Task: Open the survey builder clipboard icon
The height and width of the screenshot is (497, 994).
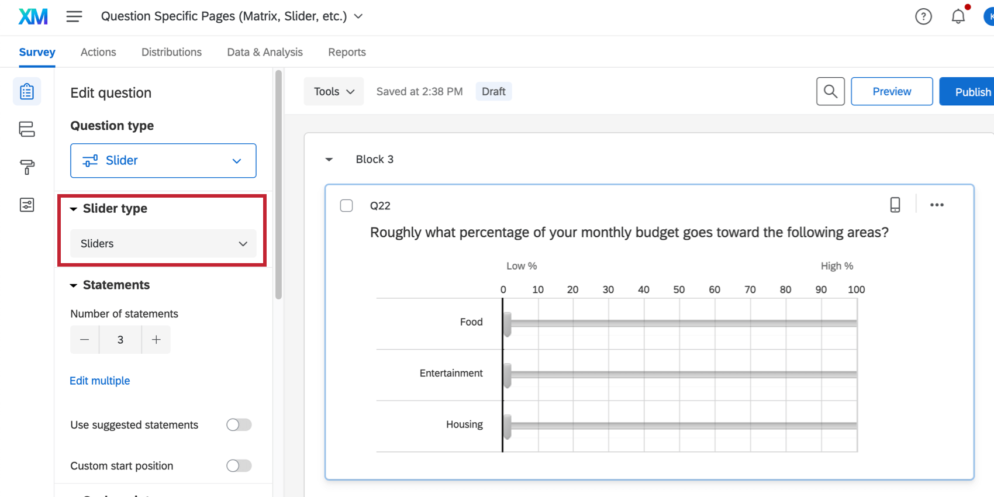Action: click(x=27, y=92)
